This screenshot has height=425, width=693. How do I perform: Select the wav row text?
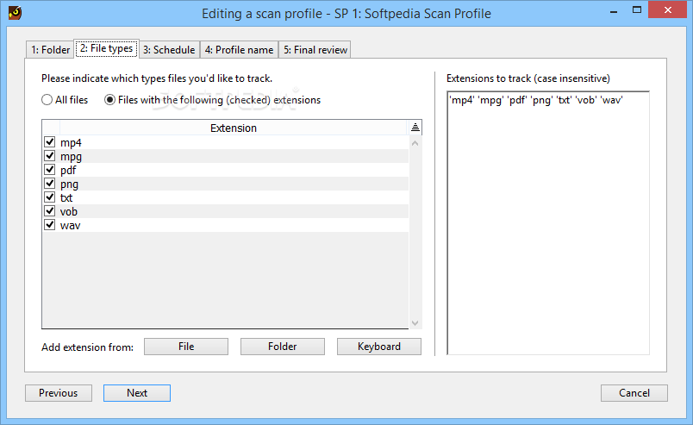click(x=71, y=225)
